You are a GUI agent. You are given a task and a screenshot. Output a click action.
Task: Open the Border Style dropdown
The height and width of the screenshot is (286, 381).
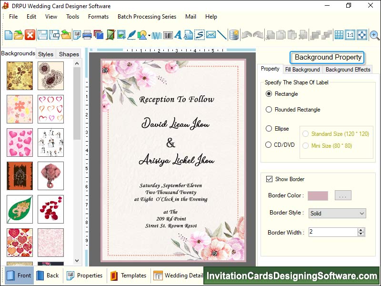point(337,213)
